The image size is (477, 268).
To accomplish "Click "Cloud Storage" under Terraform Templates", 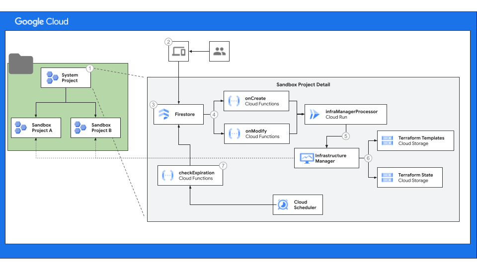I will click(x=413, y=143).
